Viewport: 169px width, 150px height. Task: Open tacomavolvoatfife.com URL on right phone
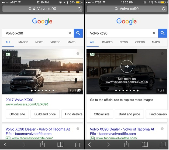(117, 138)
